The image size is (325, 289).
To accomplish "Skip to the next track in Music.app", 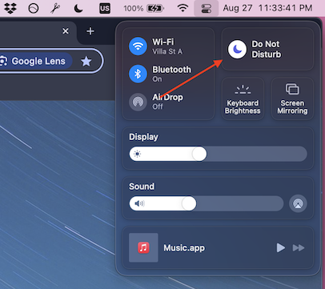I will pos(299,248).
